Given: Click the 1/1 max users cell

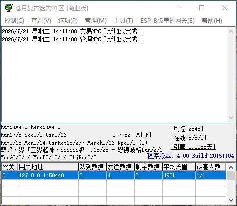Looking at the screenshot, I should [x=211, y=175].
